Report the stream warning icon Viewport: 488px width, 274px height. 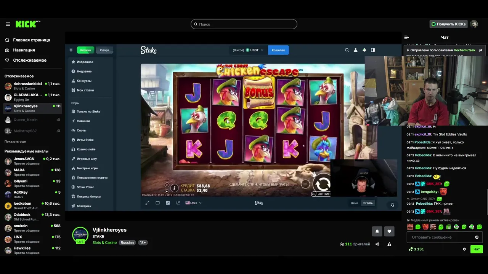tap(389, 244)
